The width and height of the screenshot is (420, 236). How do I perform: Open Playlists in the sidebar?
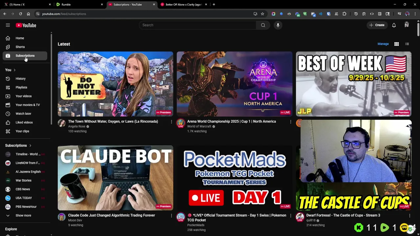[x=25, y=88]
